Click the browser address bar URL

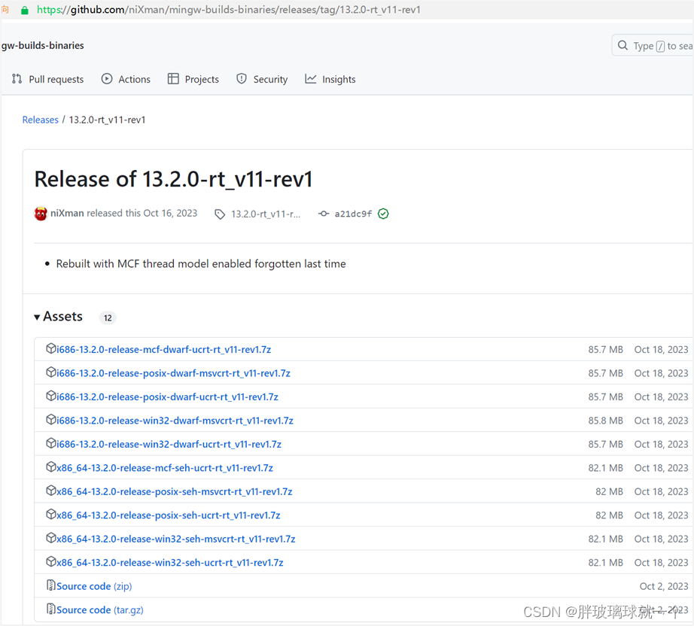(228, 10)
